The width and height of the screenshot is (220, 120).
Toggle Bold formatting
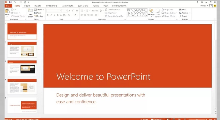(48, 15)
